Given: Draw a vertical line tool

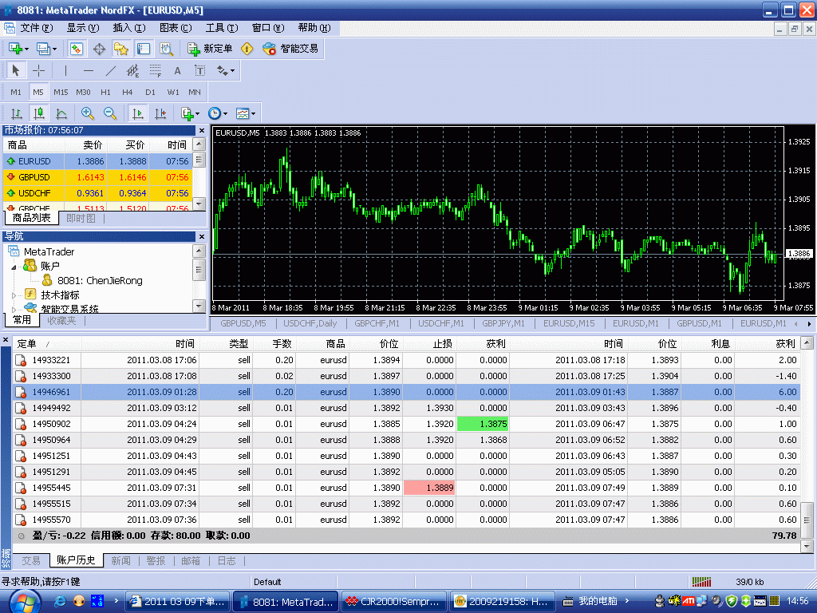Looking at the screenshot, I should coord(65,71).
